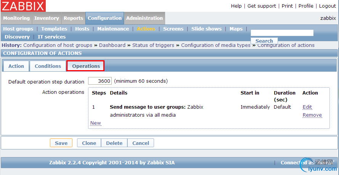This screenshot has width=339, height=175.
Task: Open the Help link
Action: pyautogui.click(x=236, y=6)
